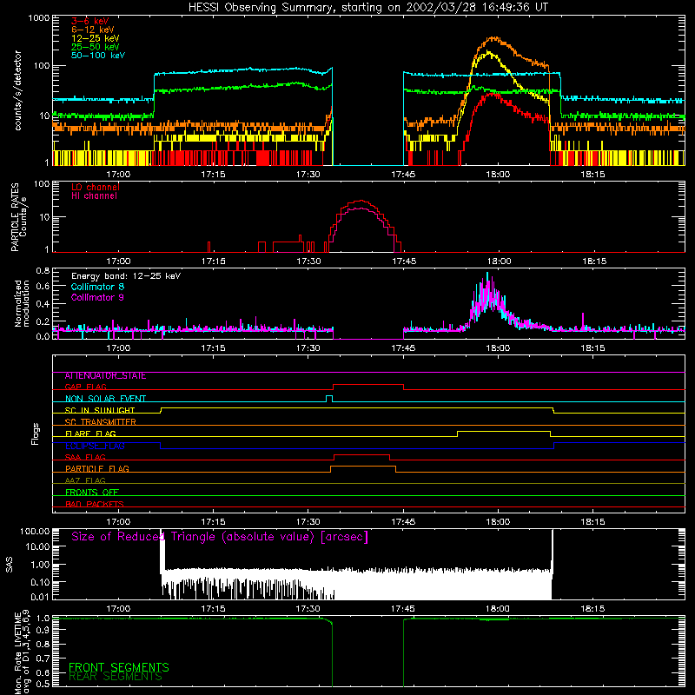
Task: Select the Collimator 8 legend label
Action: [97, 287]
